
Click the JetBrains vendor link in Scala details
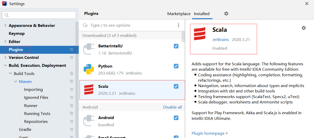point(221,40)
